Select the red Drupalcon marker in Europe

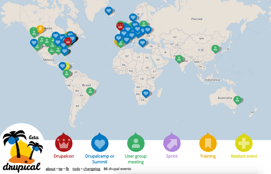120,27
